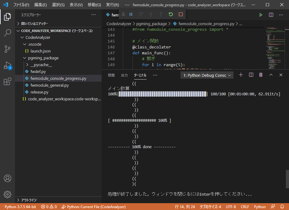This screenshot has width=289, height=210.
Task: Maximize the panel size with chevron-up
Action: click(271, 75)
